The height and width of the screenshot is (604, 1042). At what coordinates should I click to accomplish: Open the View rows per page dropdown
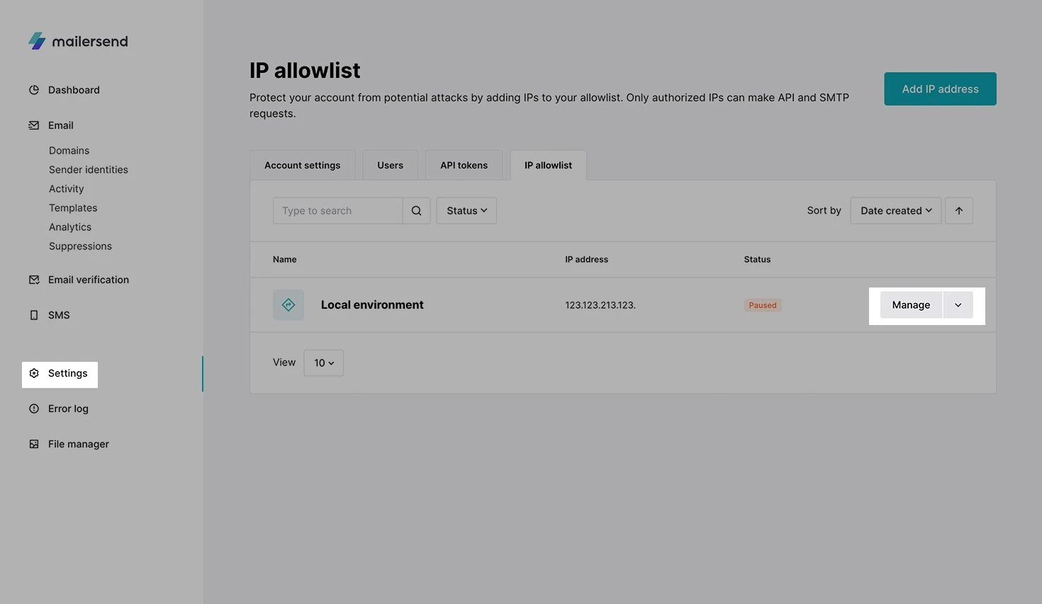click(323, 363)
